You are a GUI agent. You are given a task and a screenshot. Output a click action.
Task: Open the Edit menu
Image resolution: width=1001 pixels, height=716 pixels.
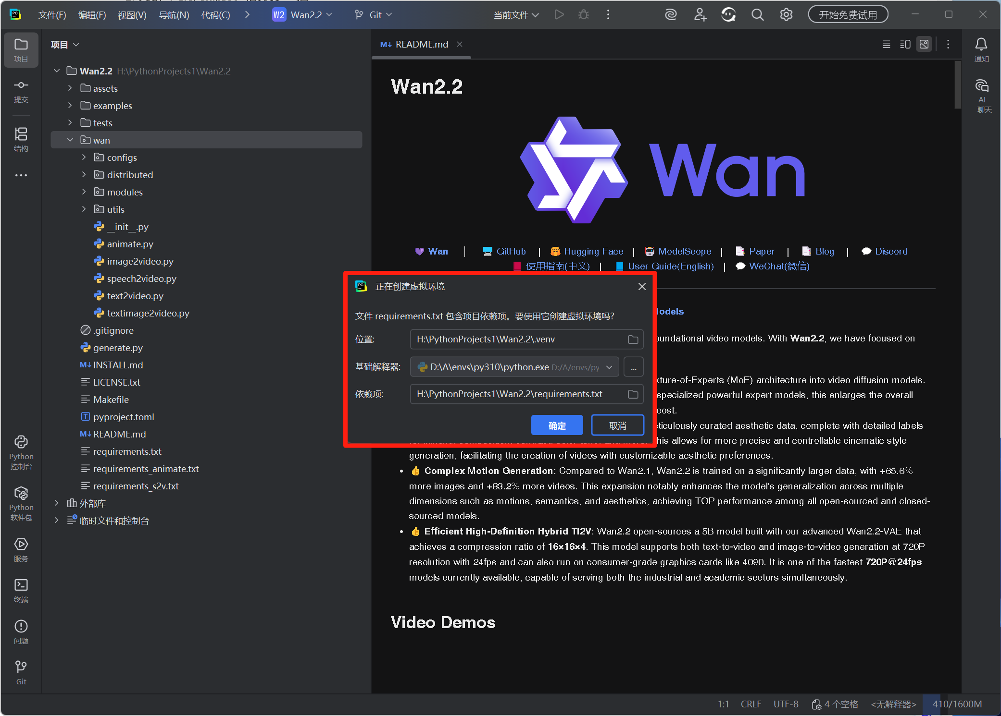92,15
